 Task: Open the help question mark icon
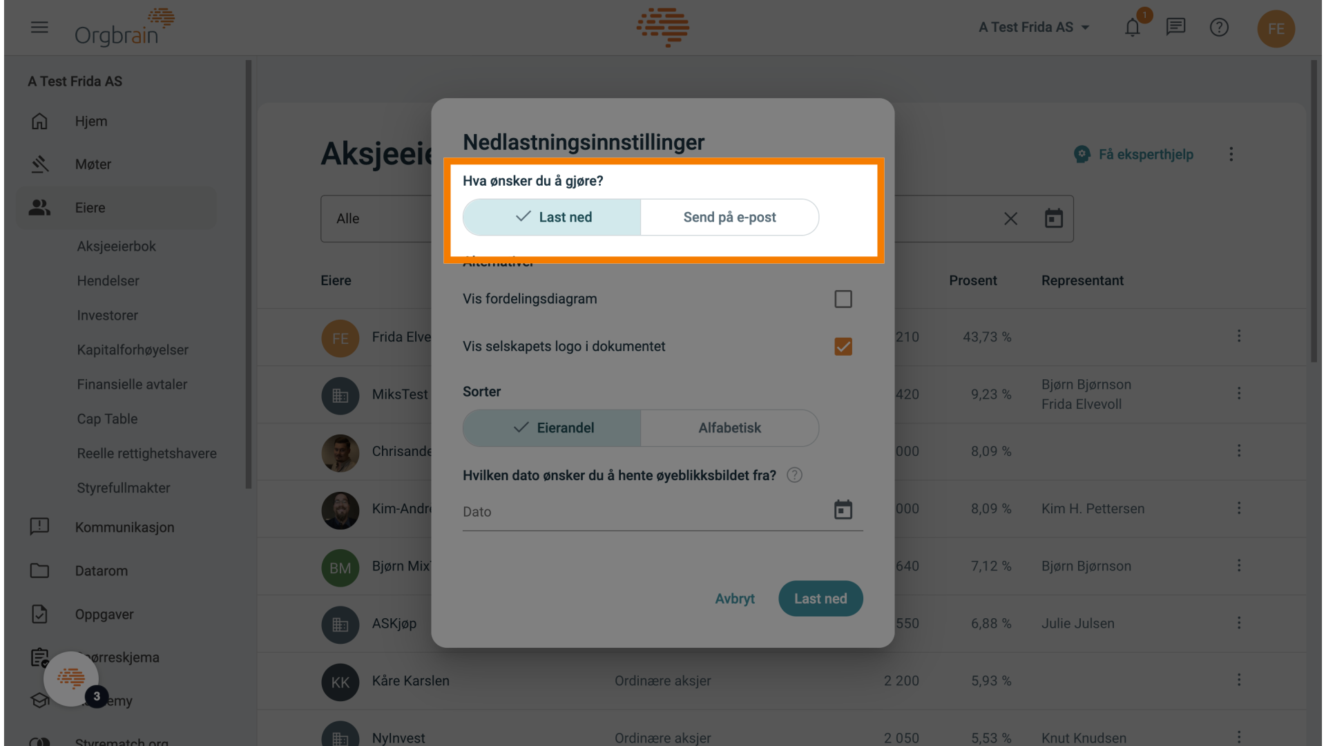pyautogui.click(x=1219, y=27)
